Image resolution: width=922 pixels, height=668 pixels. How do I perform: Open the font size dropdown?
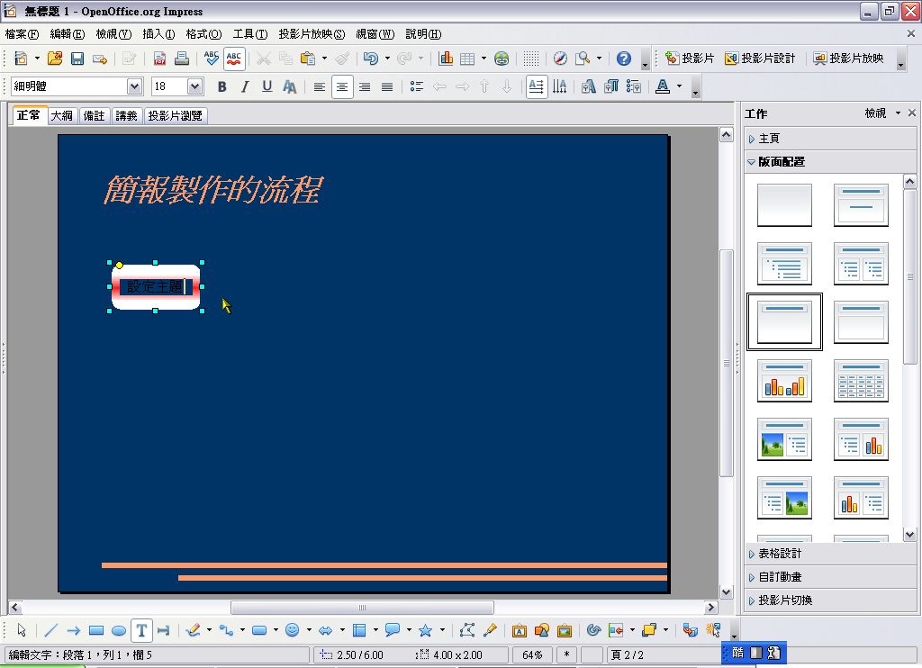194,87
